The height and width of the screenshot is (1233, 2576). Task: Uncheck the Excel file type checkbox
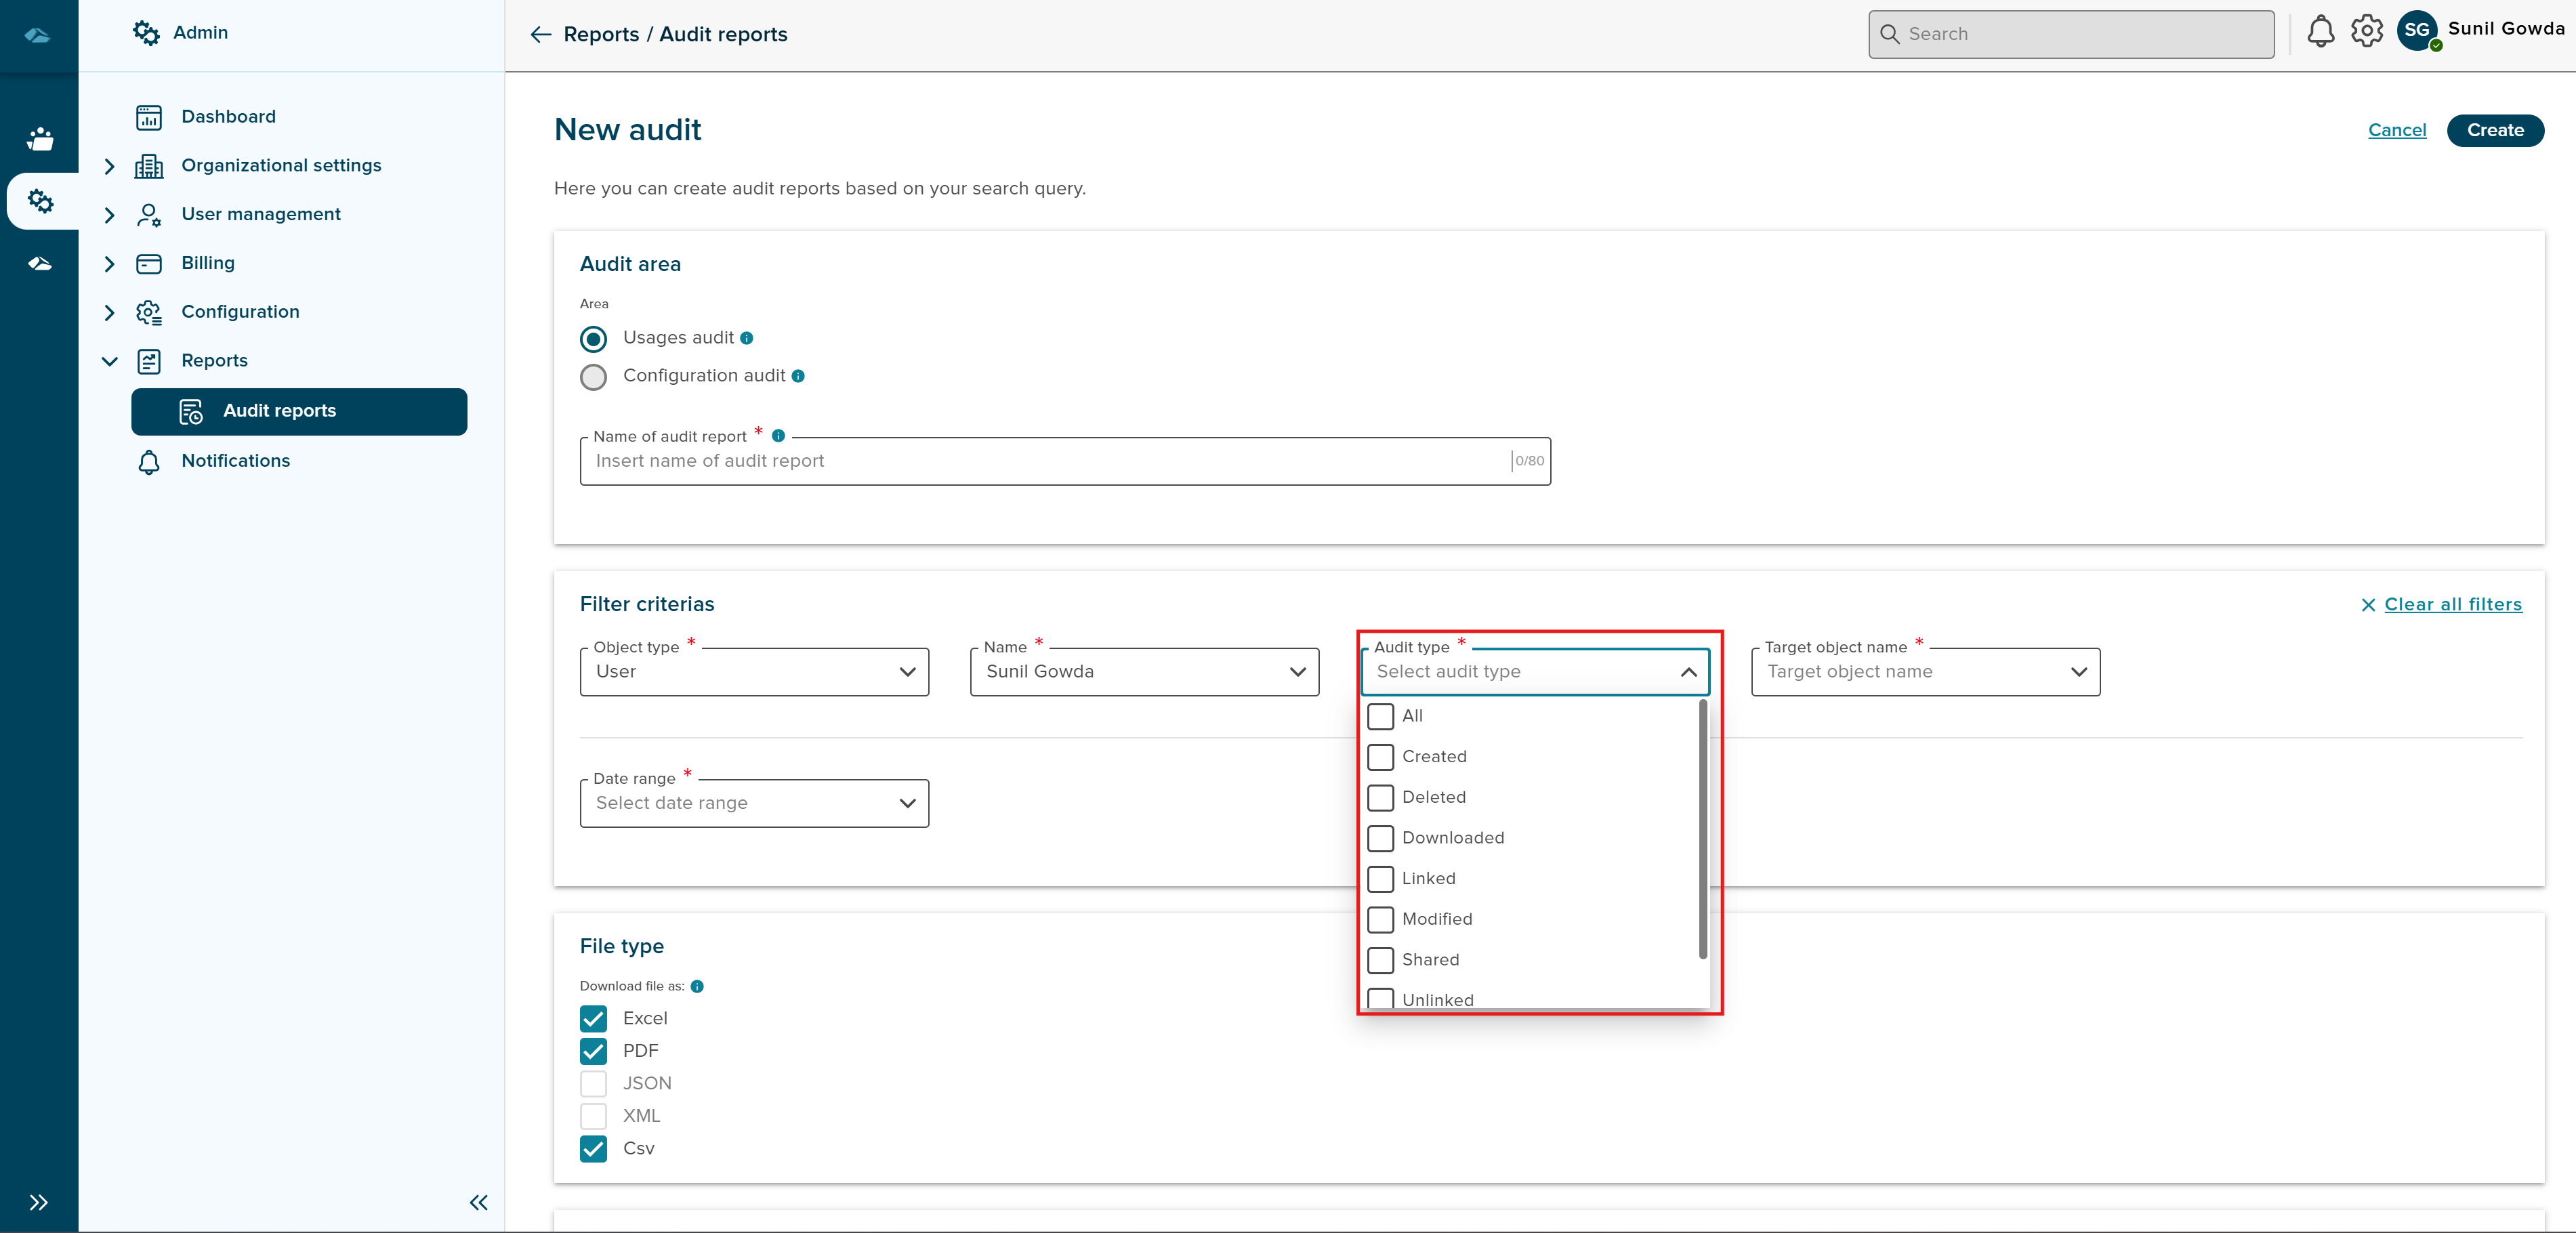[x=593, y=1018]
